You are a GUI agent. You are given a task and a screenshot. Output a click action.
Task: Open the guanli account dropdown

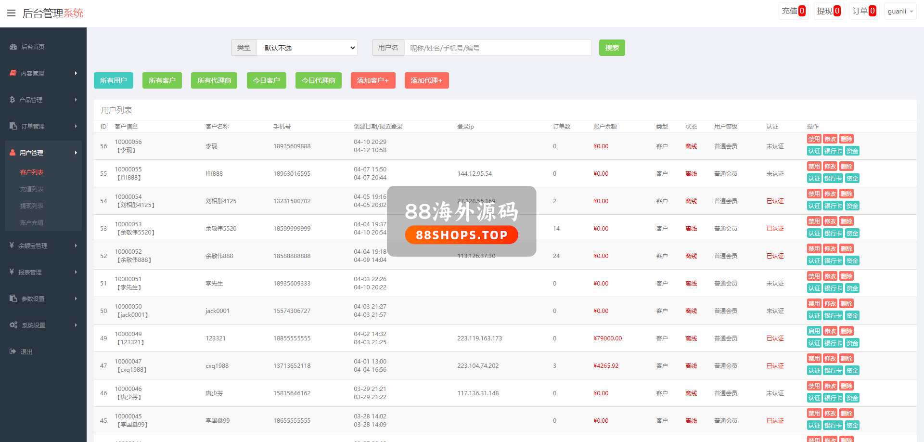(x=900, y=11)
